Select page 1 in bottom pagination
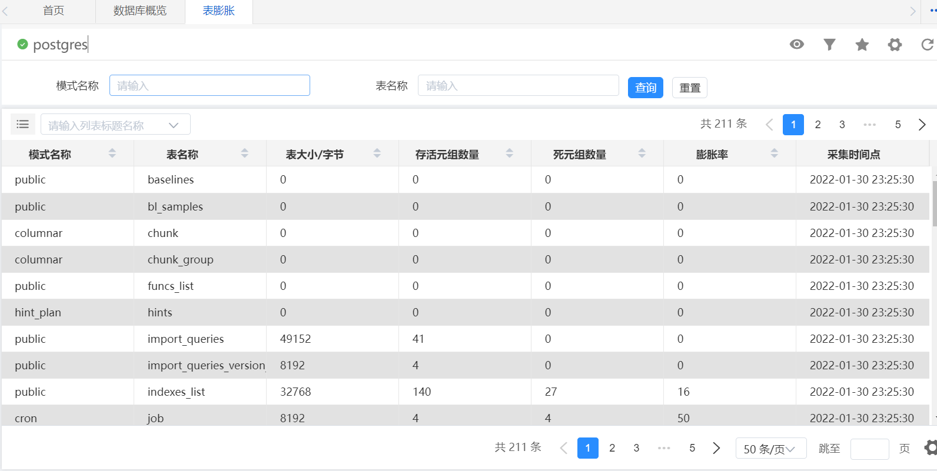Screen dimensions: 937x471 [588, 448]
